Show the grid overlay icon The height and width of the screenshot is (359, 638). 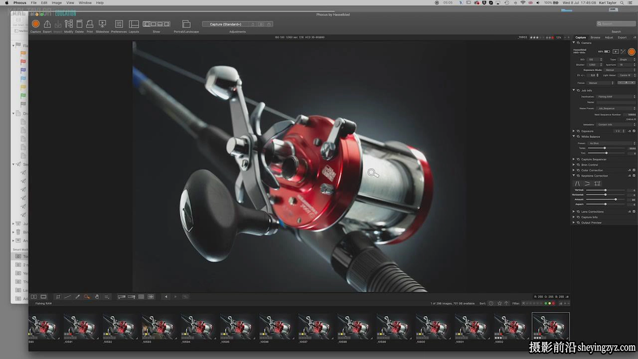(141, 297)
